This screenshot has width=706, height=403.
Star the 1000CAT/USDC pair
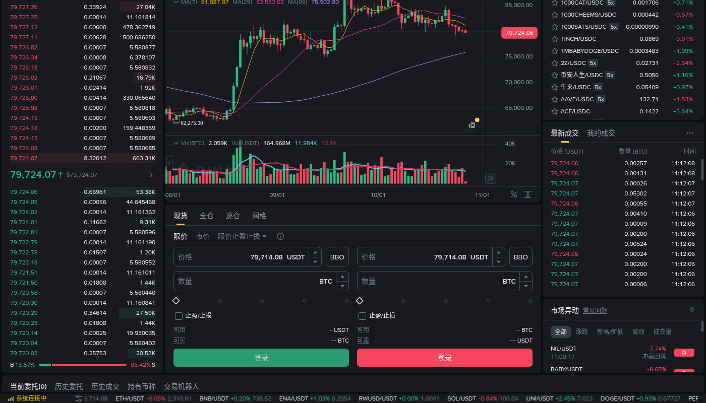pos(554,3)
